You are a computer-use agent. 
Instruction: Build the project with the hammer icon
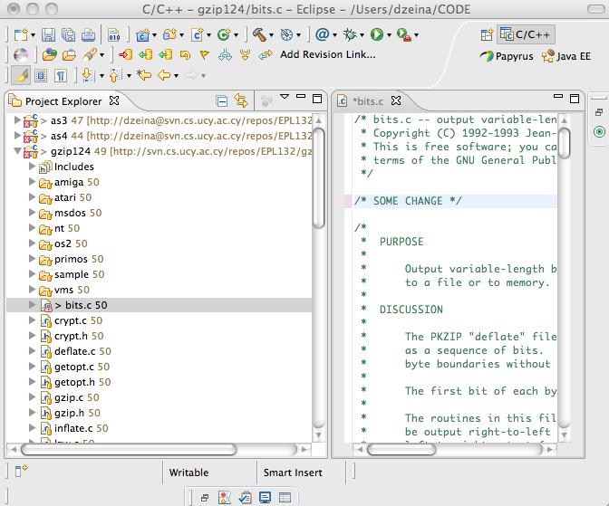(x=259, y=35)
